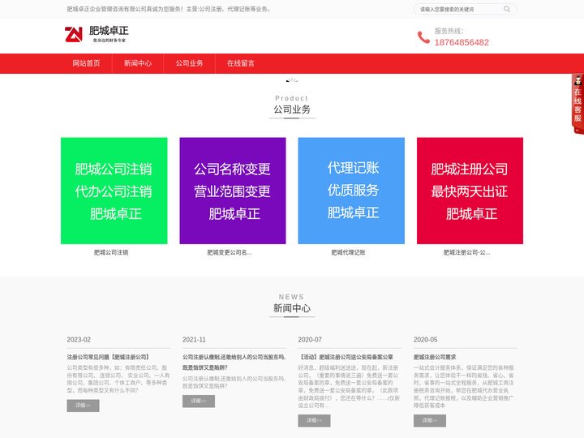
Task: Click the 肥城变更公司名... caption link
Action: coord(230,252)
